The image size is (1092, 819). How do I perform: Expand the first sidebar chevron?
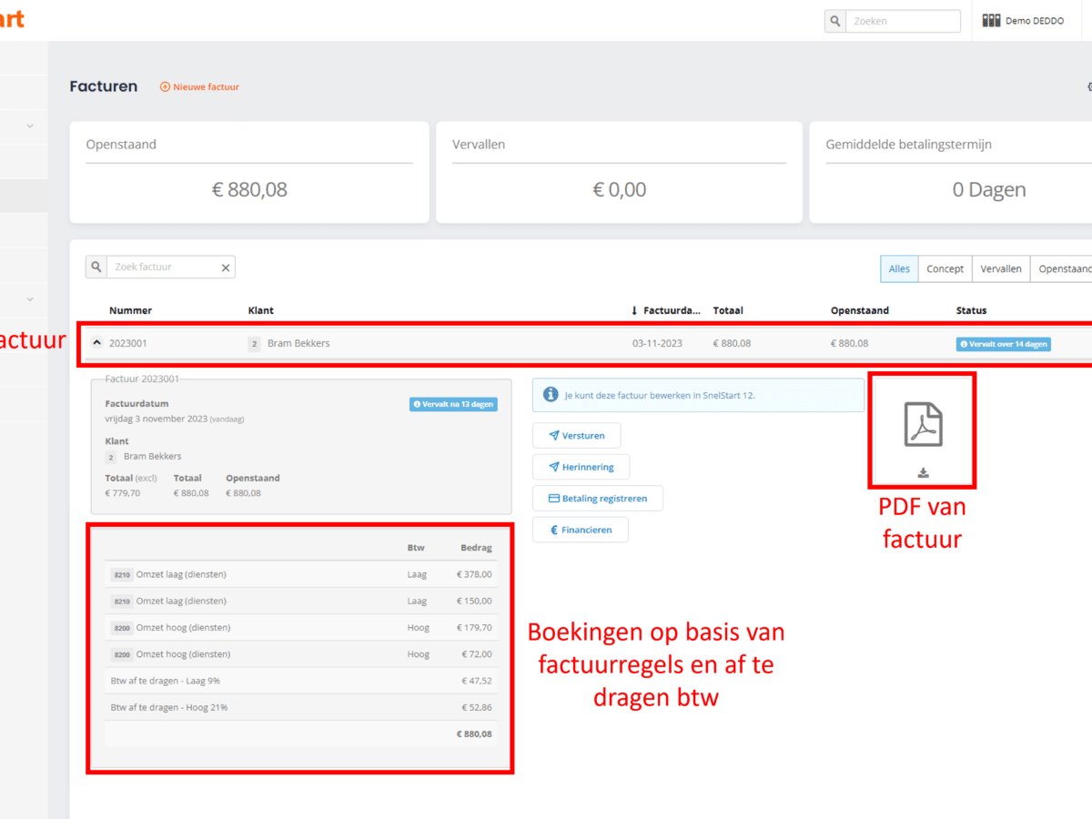click(30, 126)
